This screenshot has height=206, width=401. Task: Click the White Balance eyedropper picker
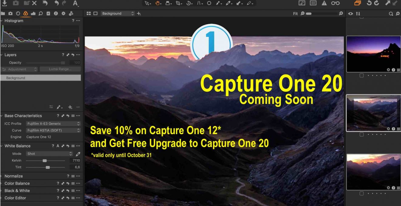coord(78,154)
